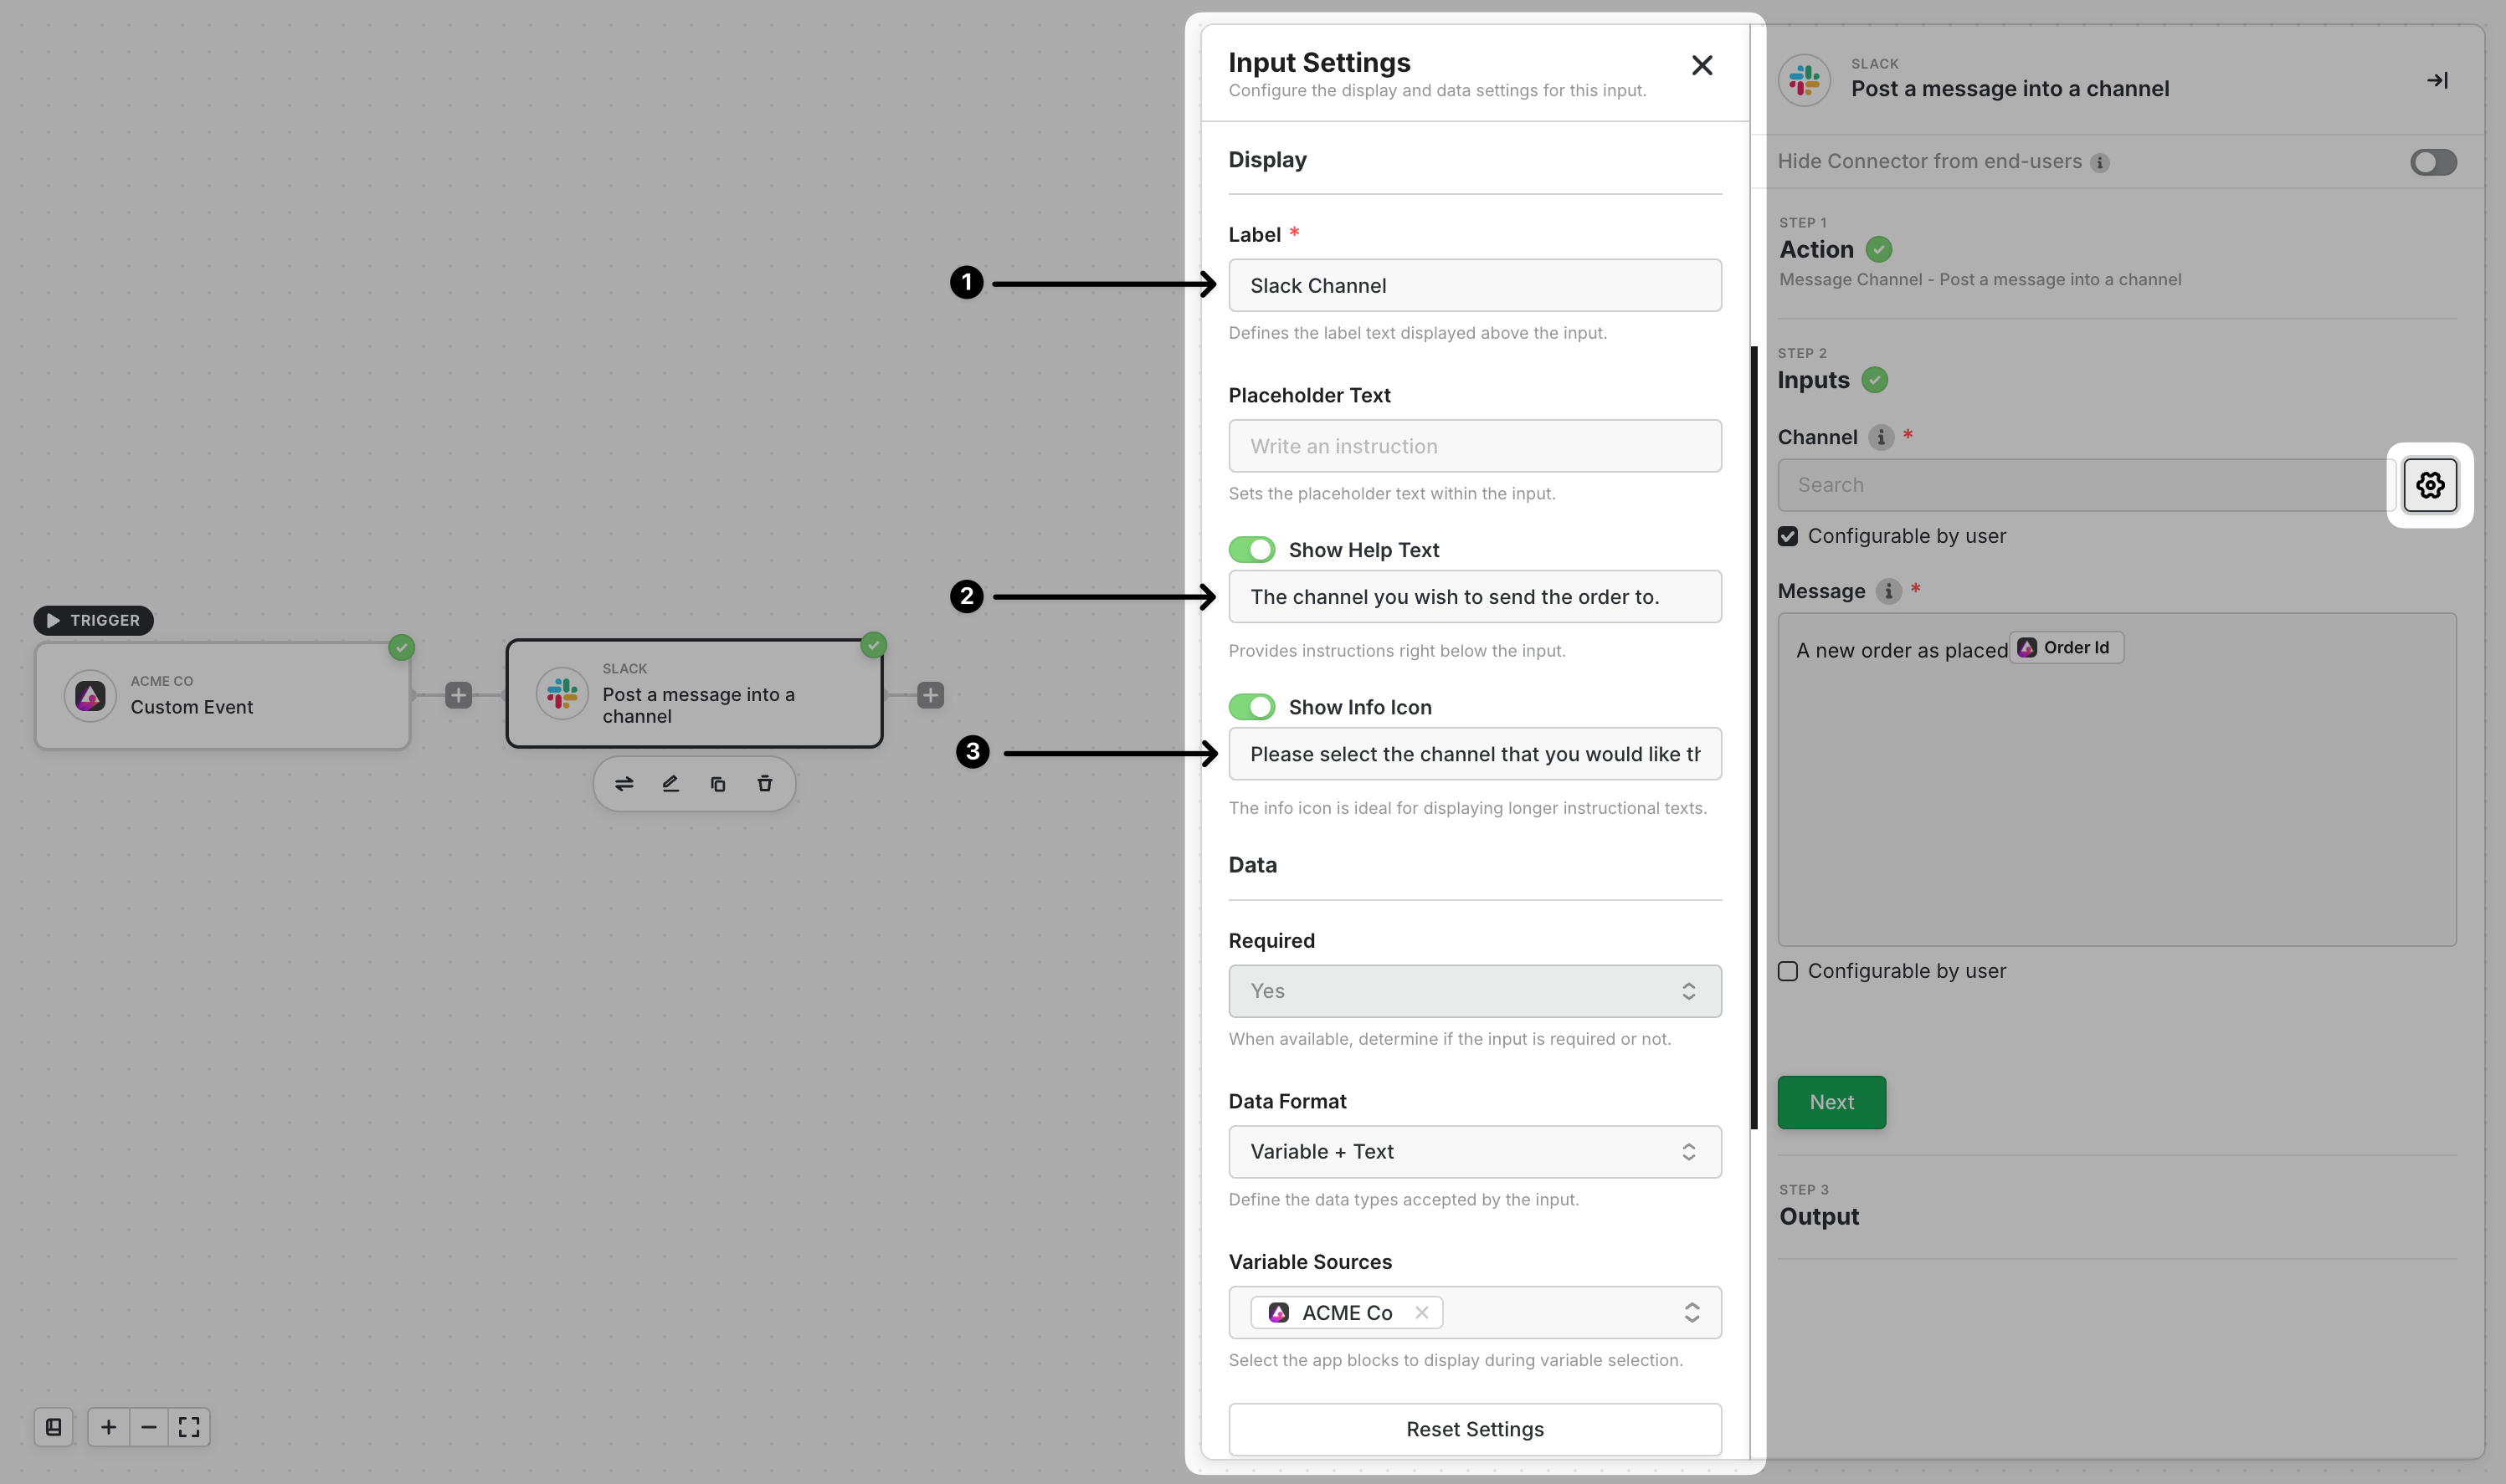Turn off the Show Info Icon toggle
Image resolution: width=2506 pixels, height=1484 pixels.
1251,707
